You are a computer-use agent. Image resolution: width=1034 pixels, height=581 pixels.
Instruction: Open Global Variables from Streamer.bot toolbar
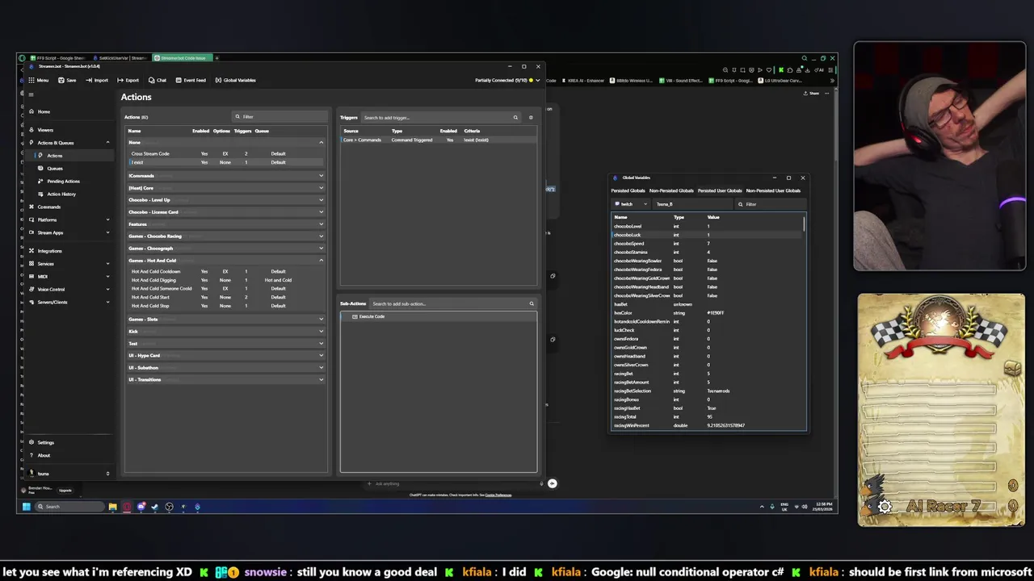tap(235, 80)
